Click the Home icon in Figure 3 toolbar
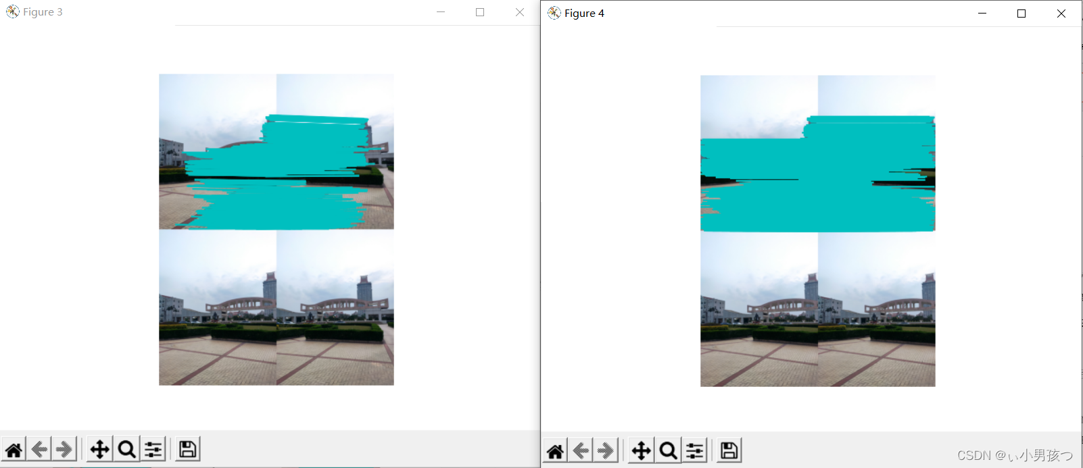This screenshot has width=1083, height=468. pyautogui.click(x=14, y=449)
